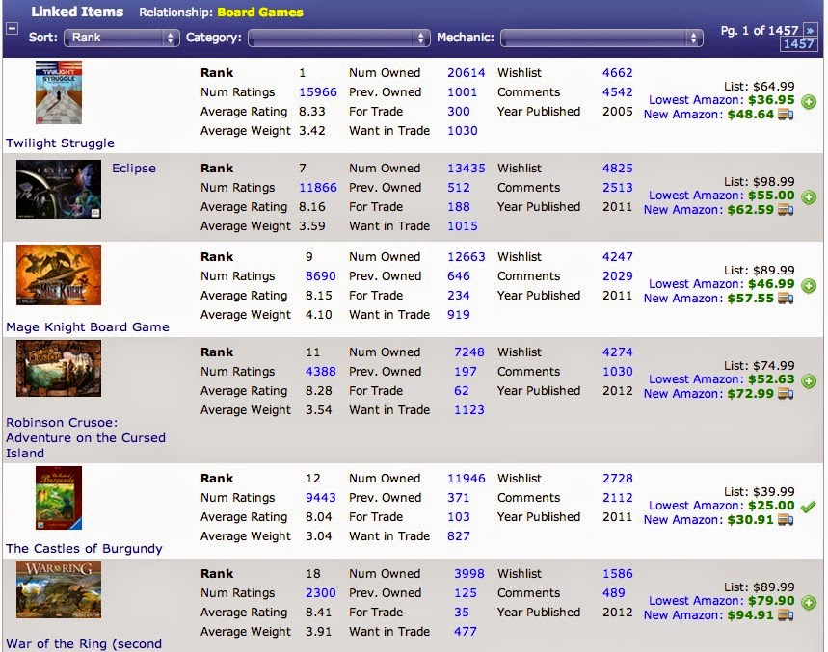Jump to last page 1457
This screenshot has height=652, width=828.
point(798,43)
